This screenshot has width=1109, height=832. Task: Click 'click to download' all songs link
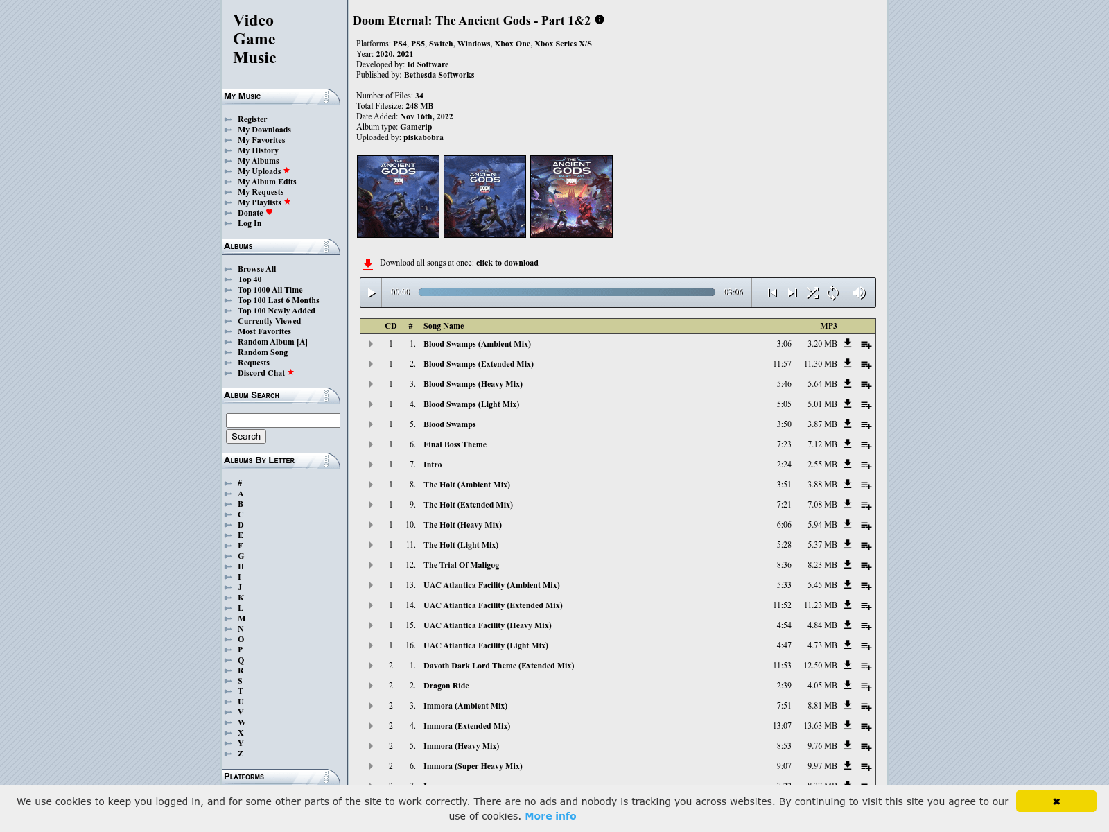point(507,263)
